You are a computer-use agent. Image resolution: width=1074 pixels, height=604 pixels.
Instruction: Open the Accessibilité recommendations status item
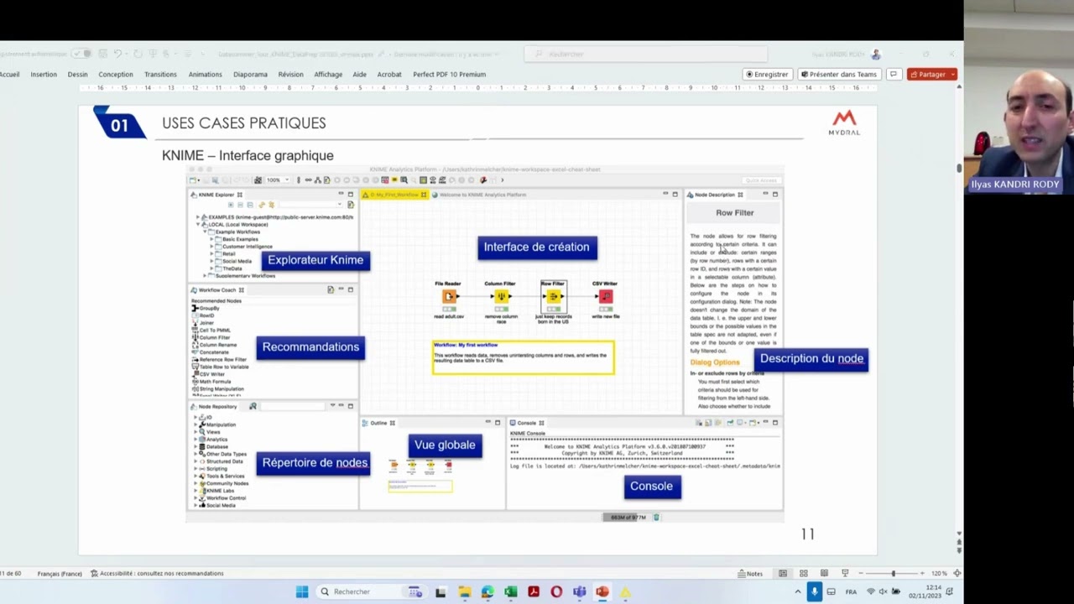coord(157,574)
